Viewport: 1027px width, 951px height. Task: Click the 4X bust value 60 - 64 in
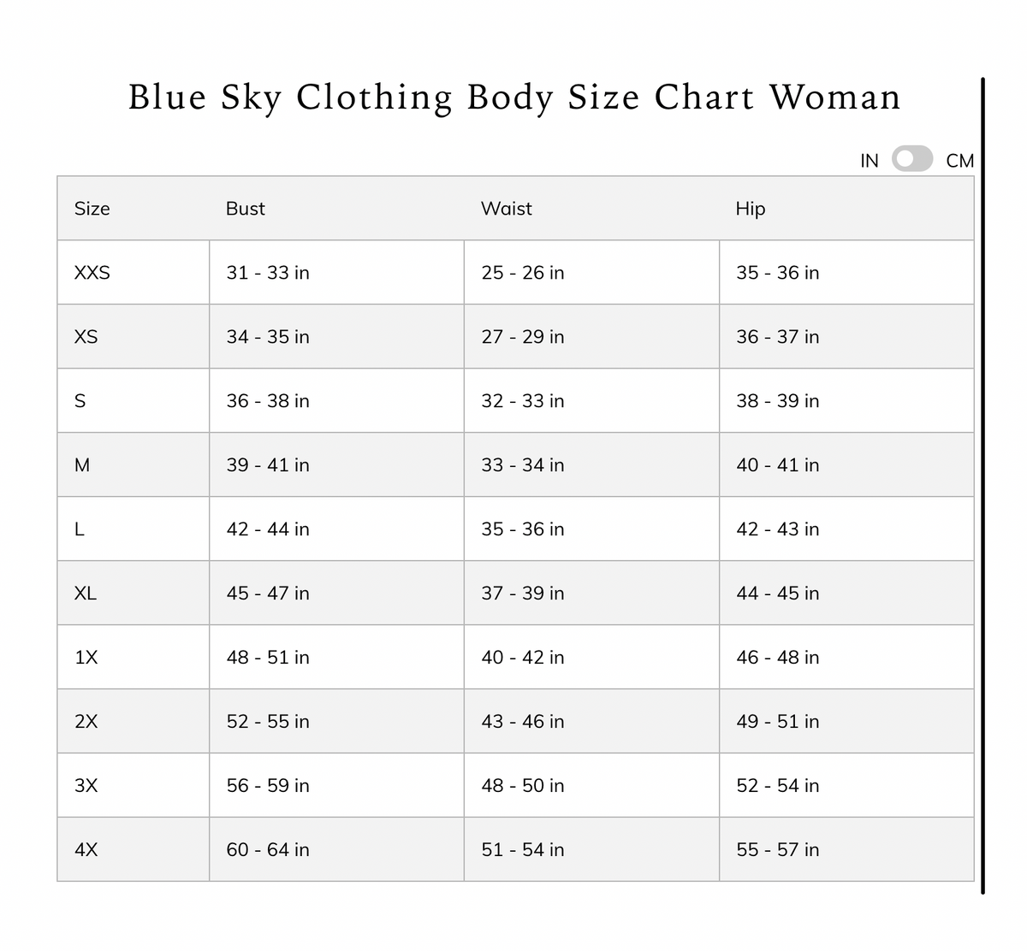coord(268,850)
